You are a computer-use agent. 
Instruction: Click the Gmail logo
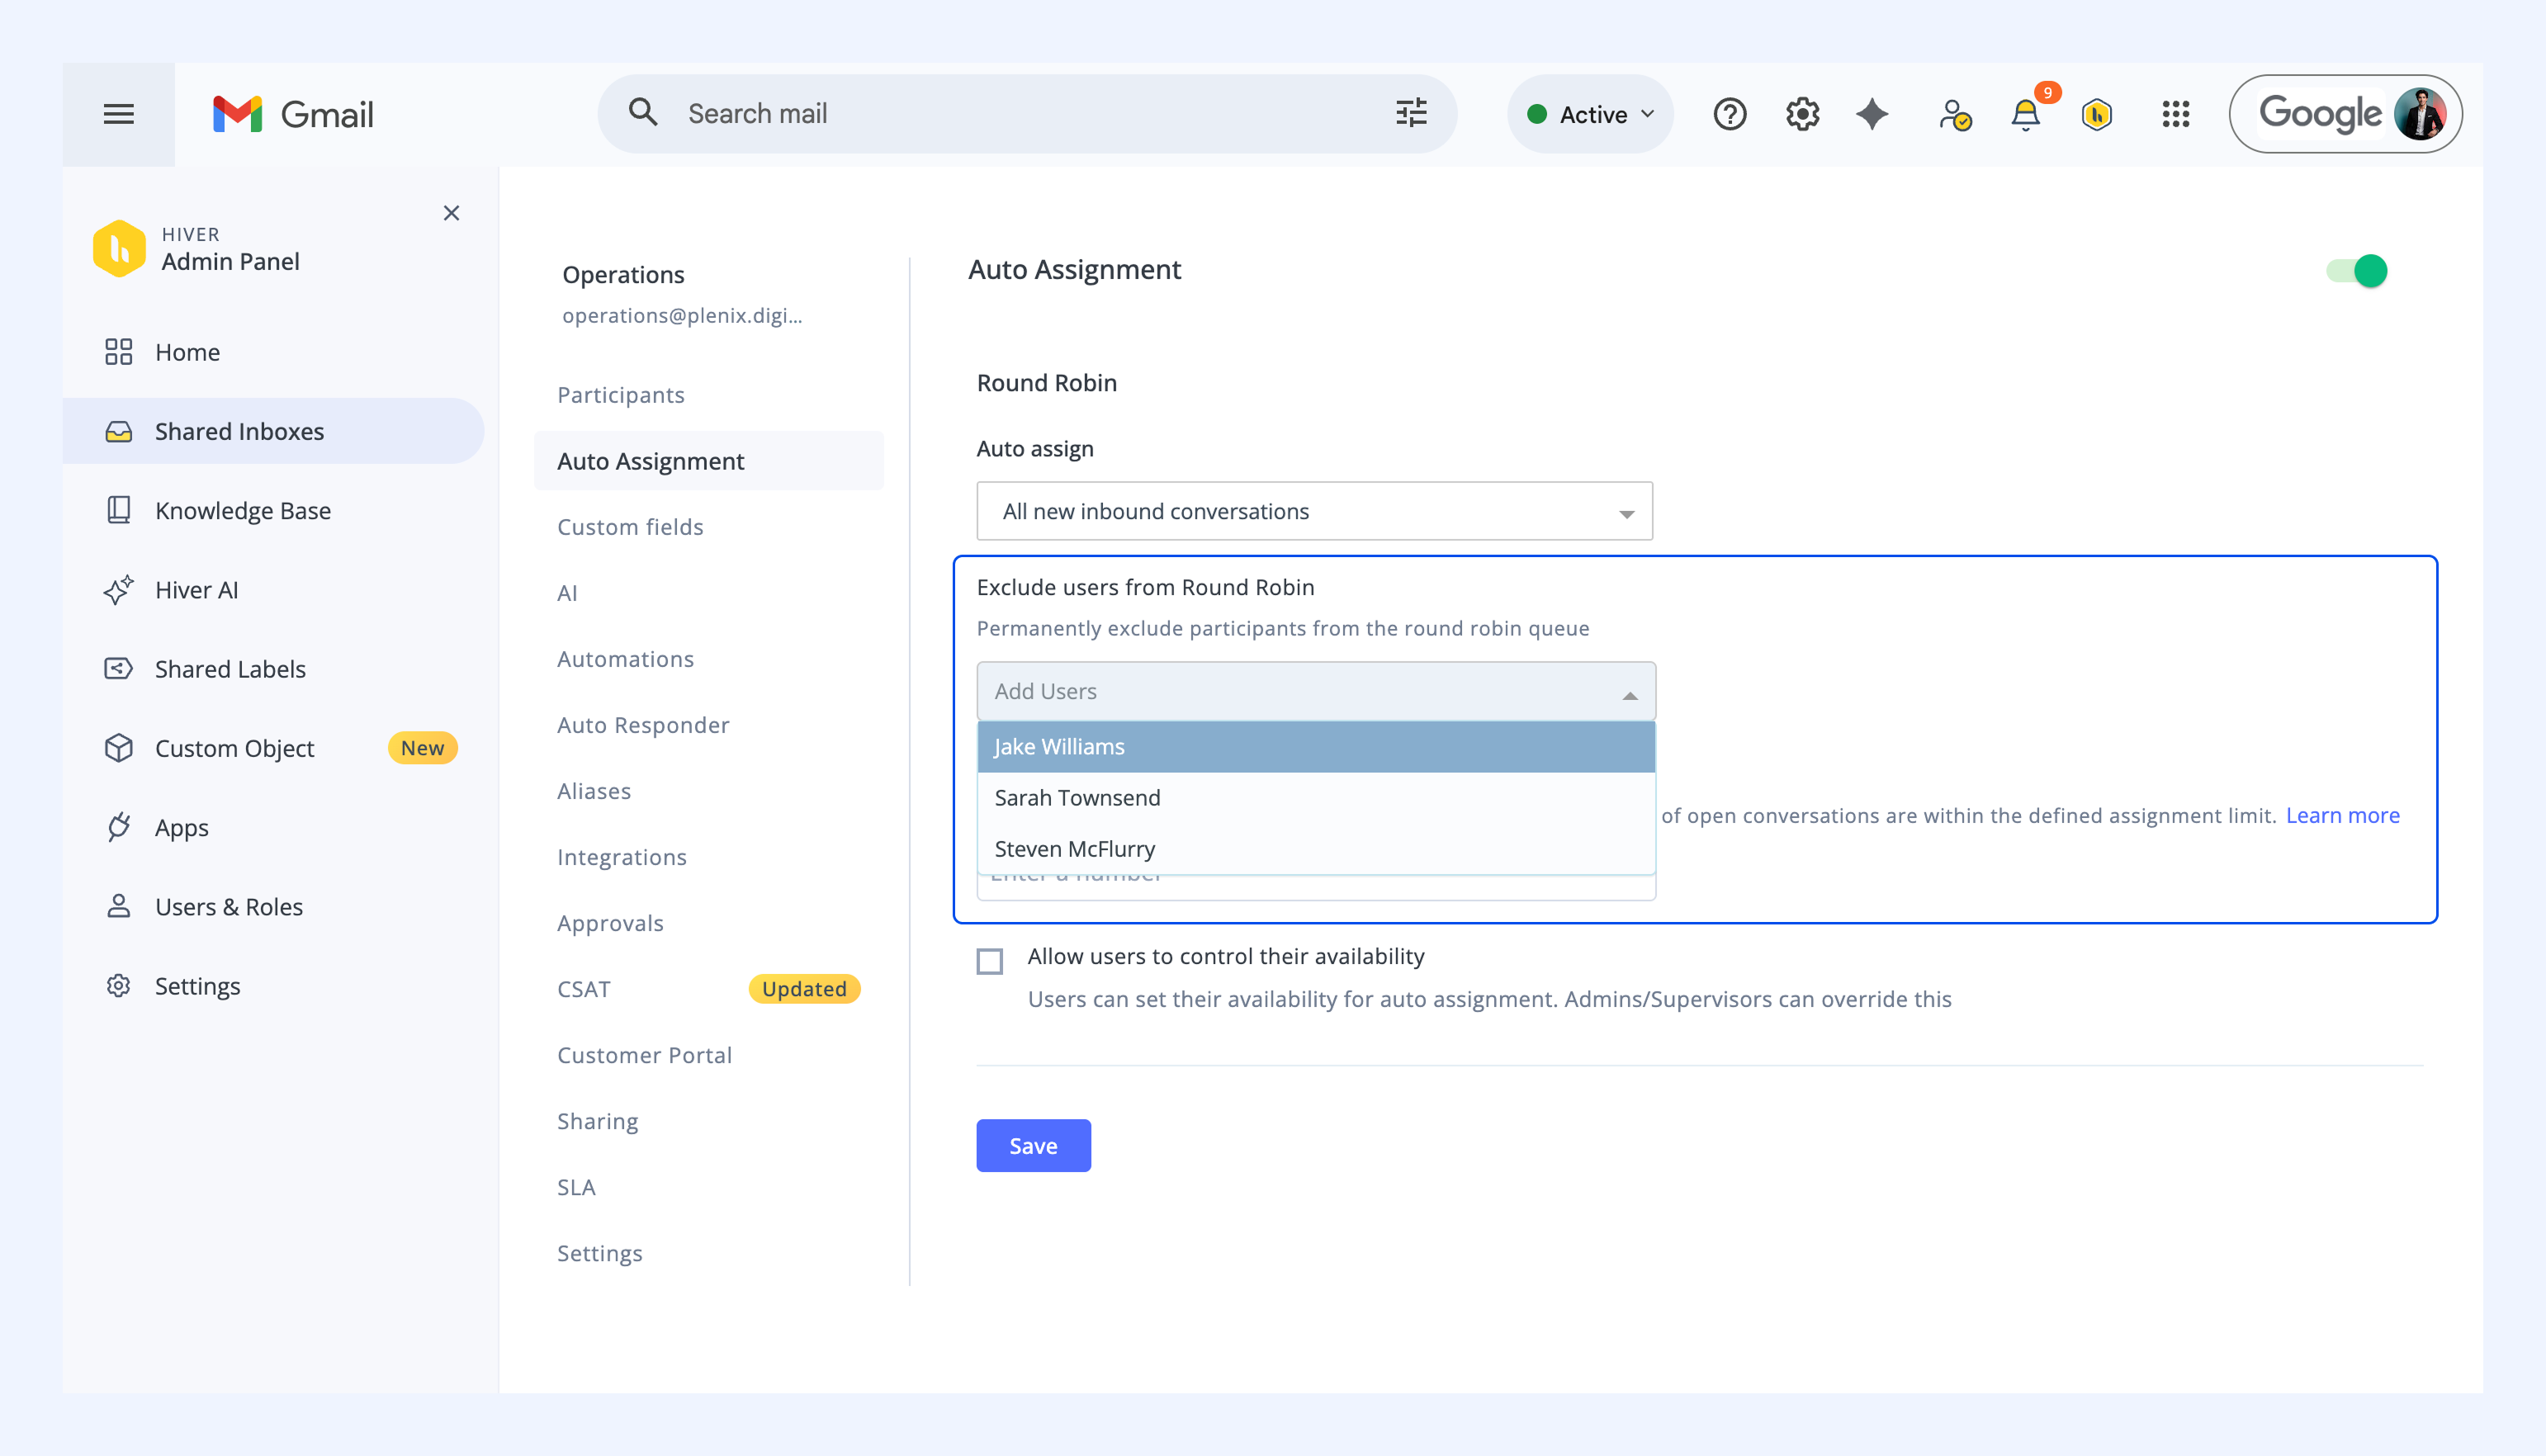click(293, 114)
